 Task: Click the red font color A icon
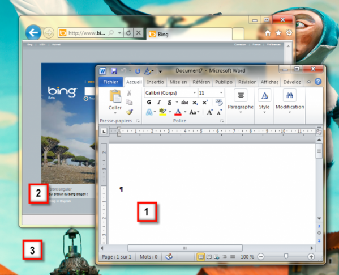tap(178, 112)
